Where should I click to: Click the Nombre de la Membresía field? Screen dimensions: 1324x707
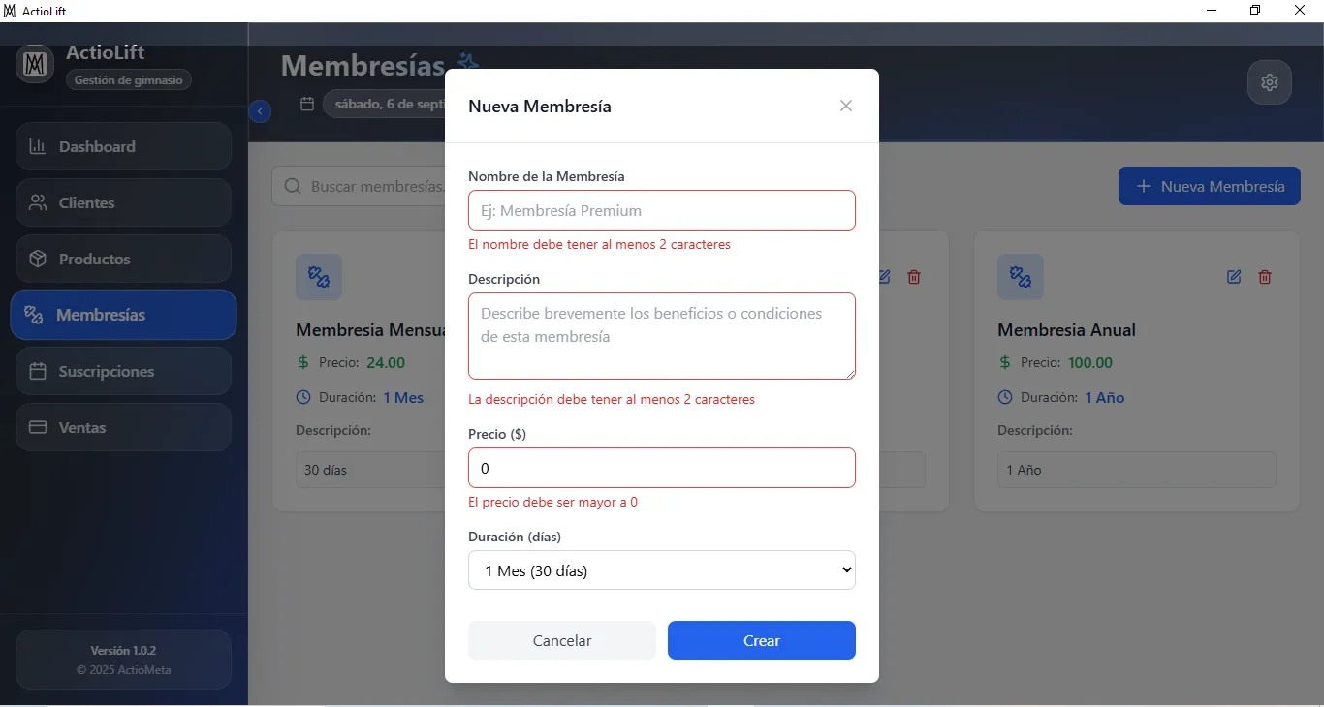(661, 210)
